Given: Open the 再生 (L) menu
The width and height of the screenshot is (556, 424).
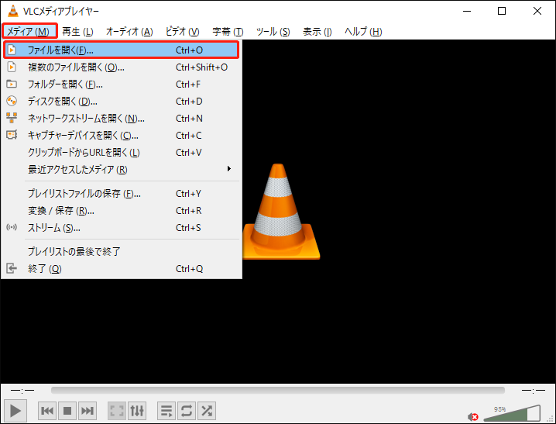Looking at the screenshot, I should click(x=77, y=32).
